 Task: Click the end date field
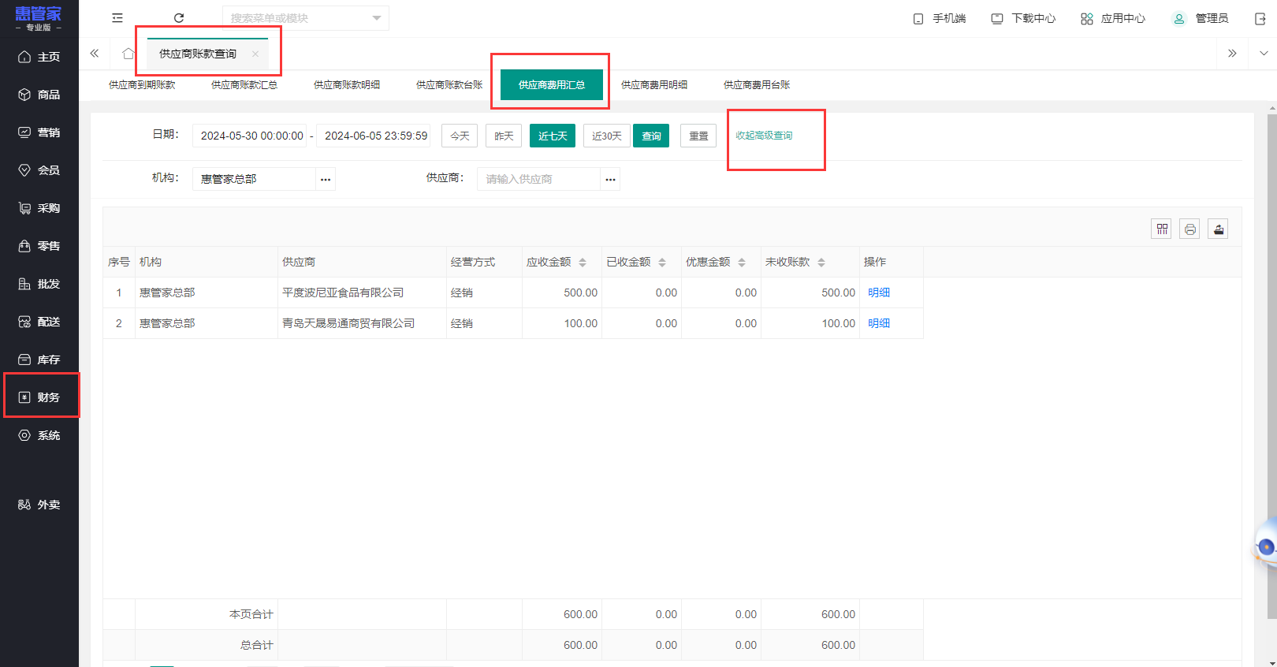tap(374, 136)
